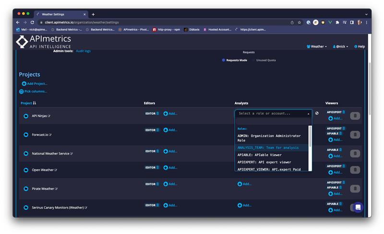Image resolution: width=384 pixels, height=234 pixels.
Task: Select ADMIN: Organization Administrator Role
Action: pyautogui.click(x=271, y=138)
